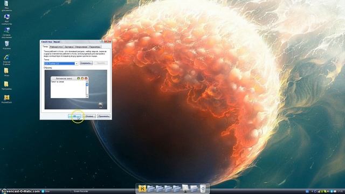Screen dimensions: 345x194
Task: Click the Сохранить button beside the theme list
Action: coord(86,63)
